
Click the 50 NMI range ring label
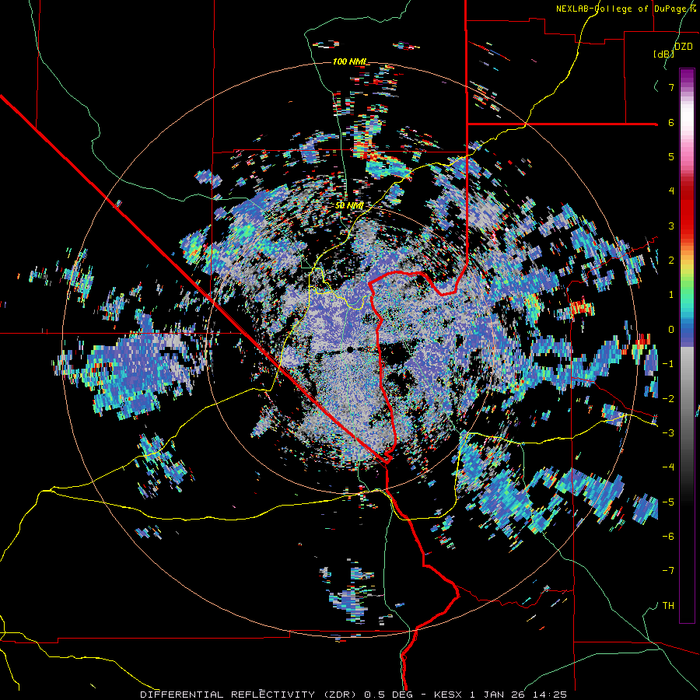[349, 206]
